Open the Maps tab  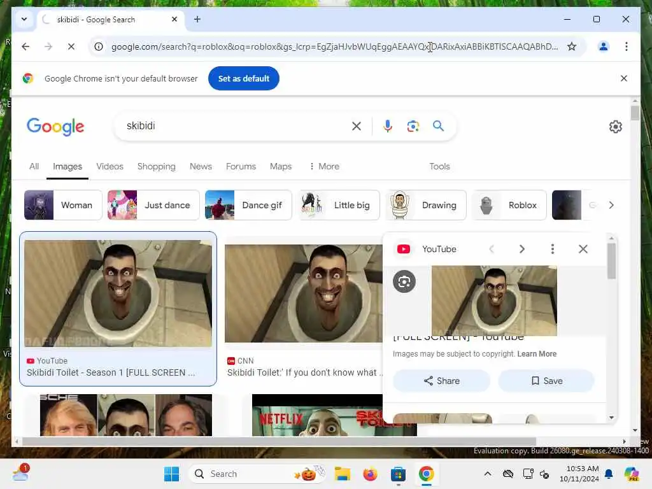pos(281,166)
